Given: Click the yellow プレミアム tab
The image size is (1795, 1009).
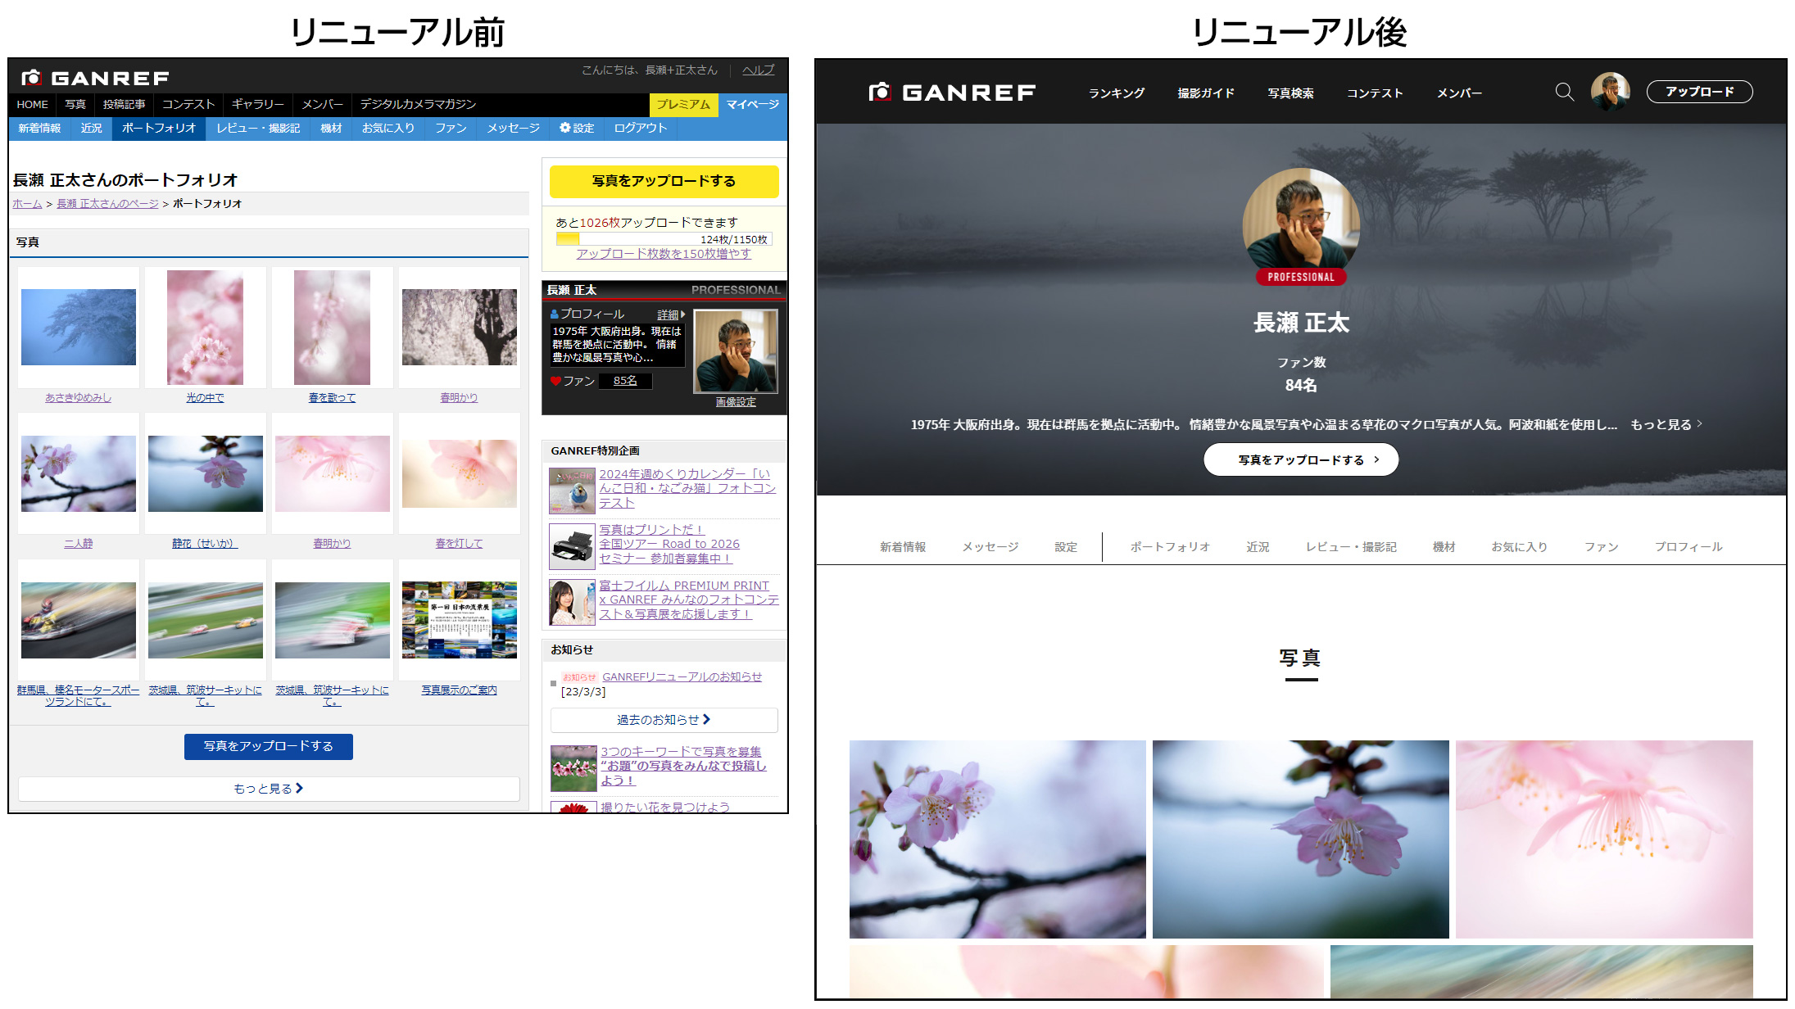Looking at the screenshot, I should [x=683, y=105].
